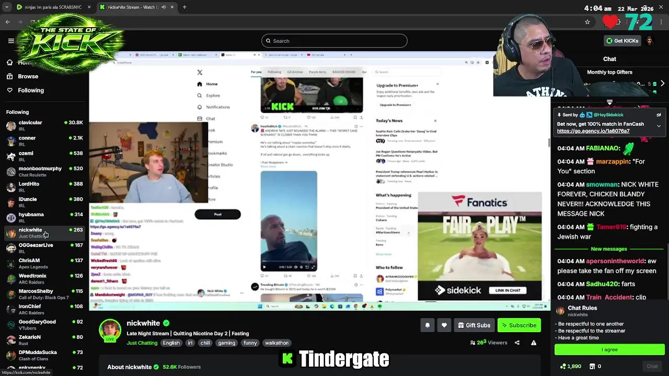Viewport: 669px width, 376px height.
Task: Select hyubsama's avatar in the sidebar
Action: tap(11, 217)
